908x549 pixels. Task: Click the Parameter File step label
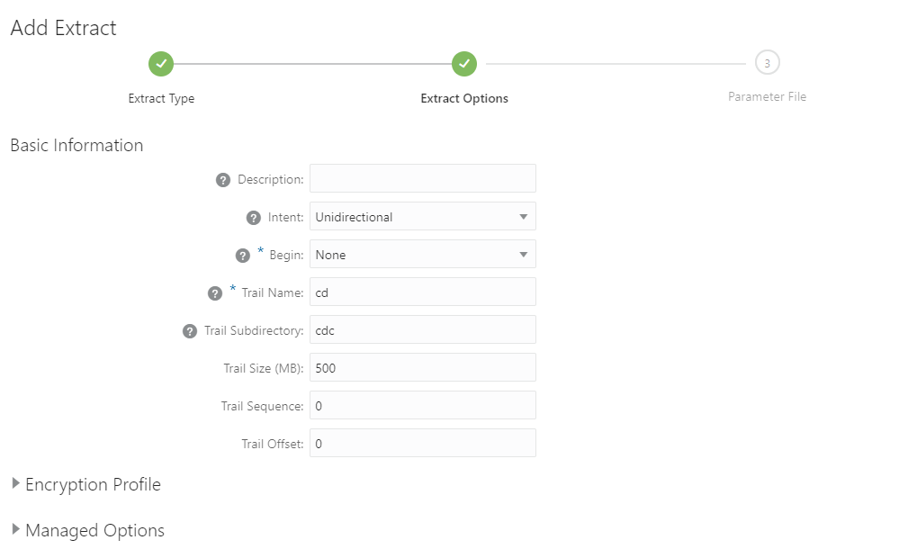[x=767, y=96]
